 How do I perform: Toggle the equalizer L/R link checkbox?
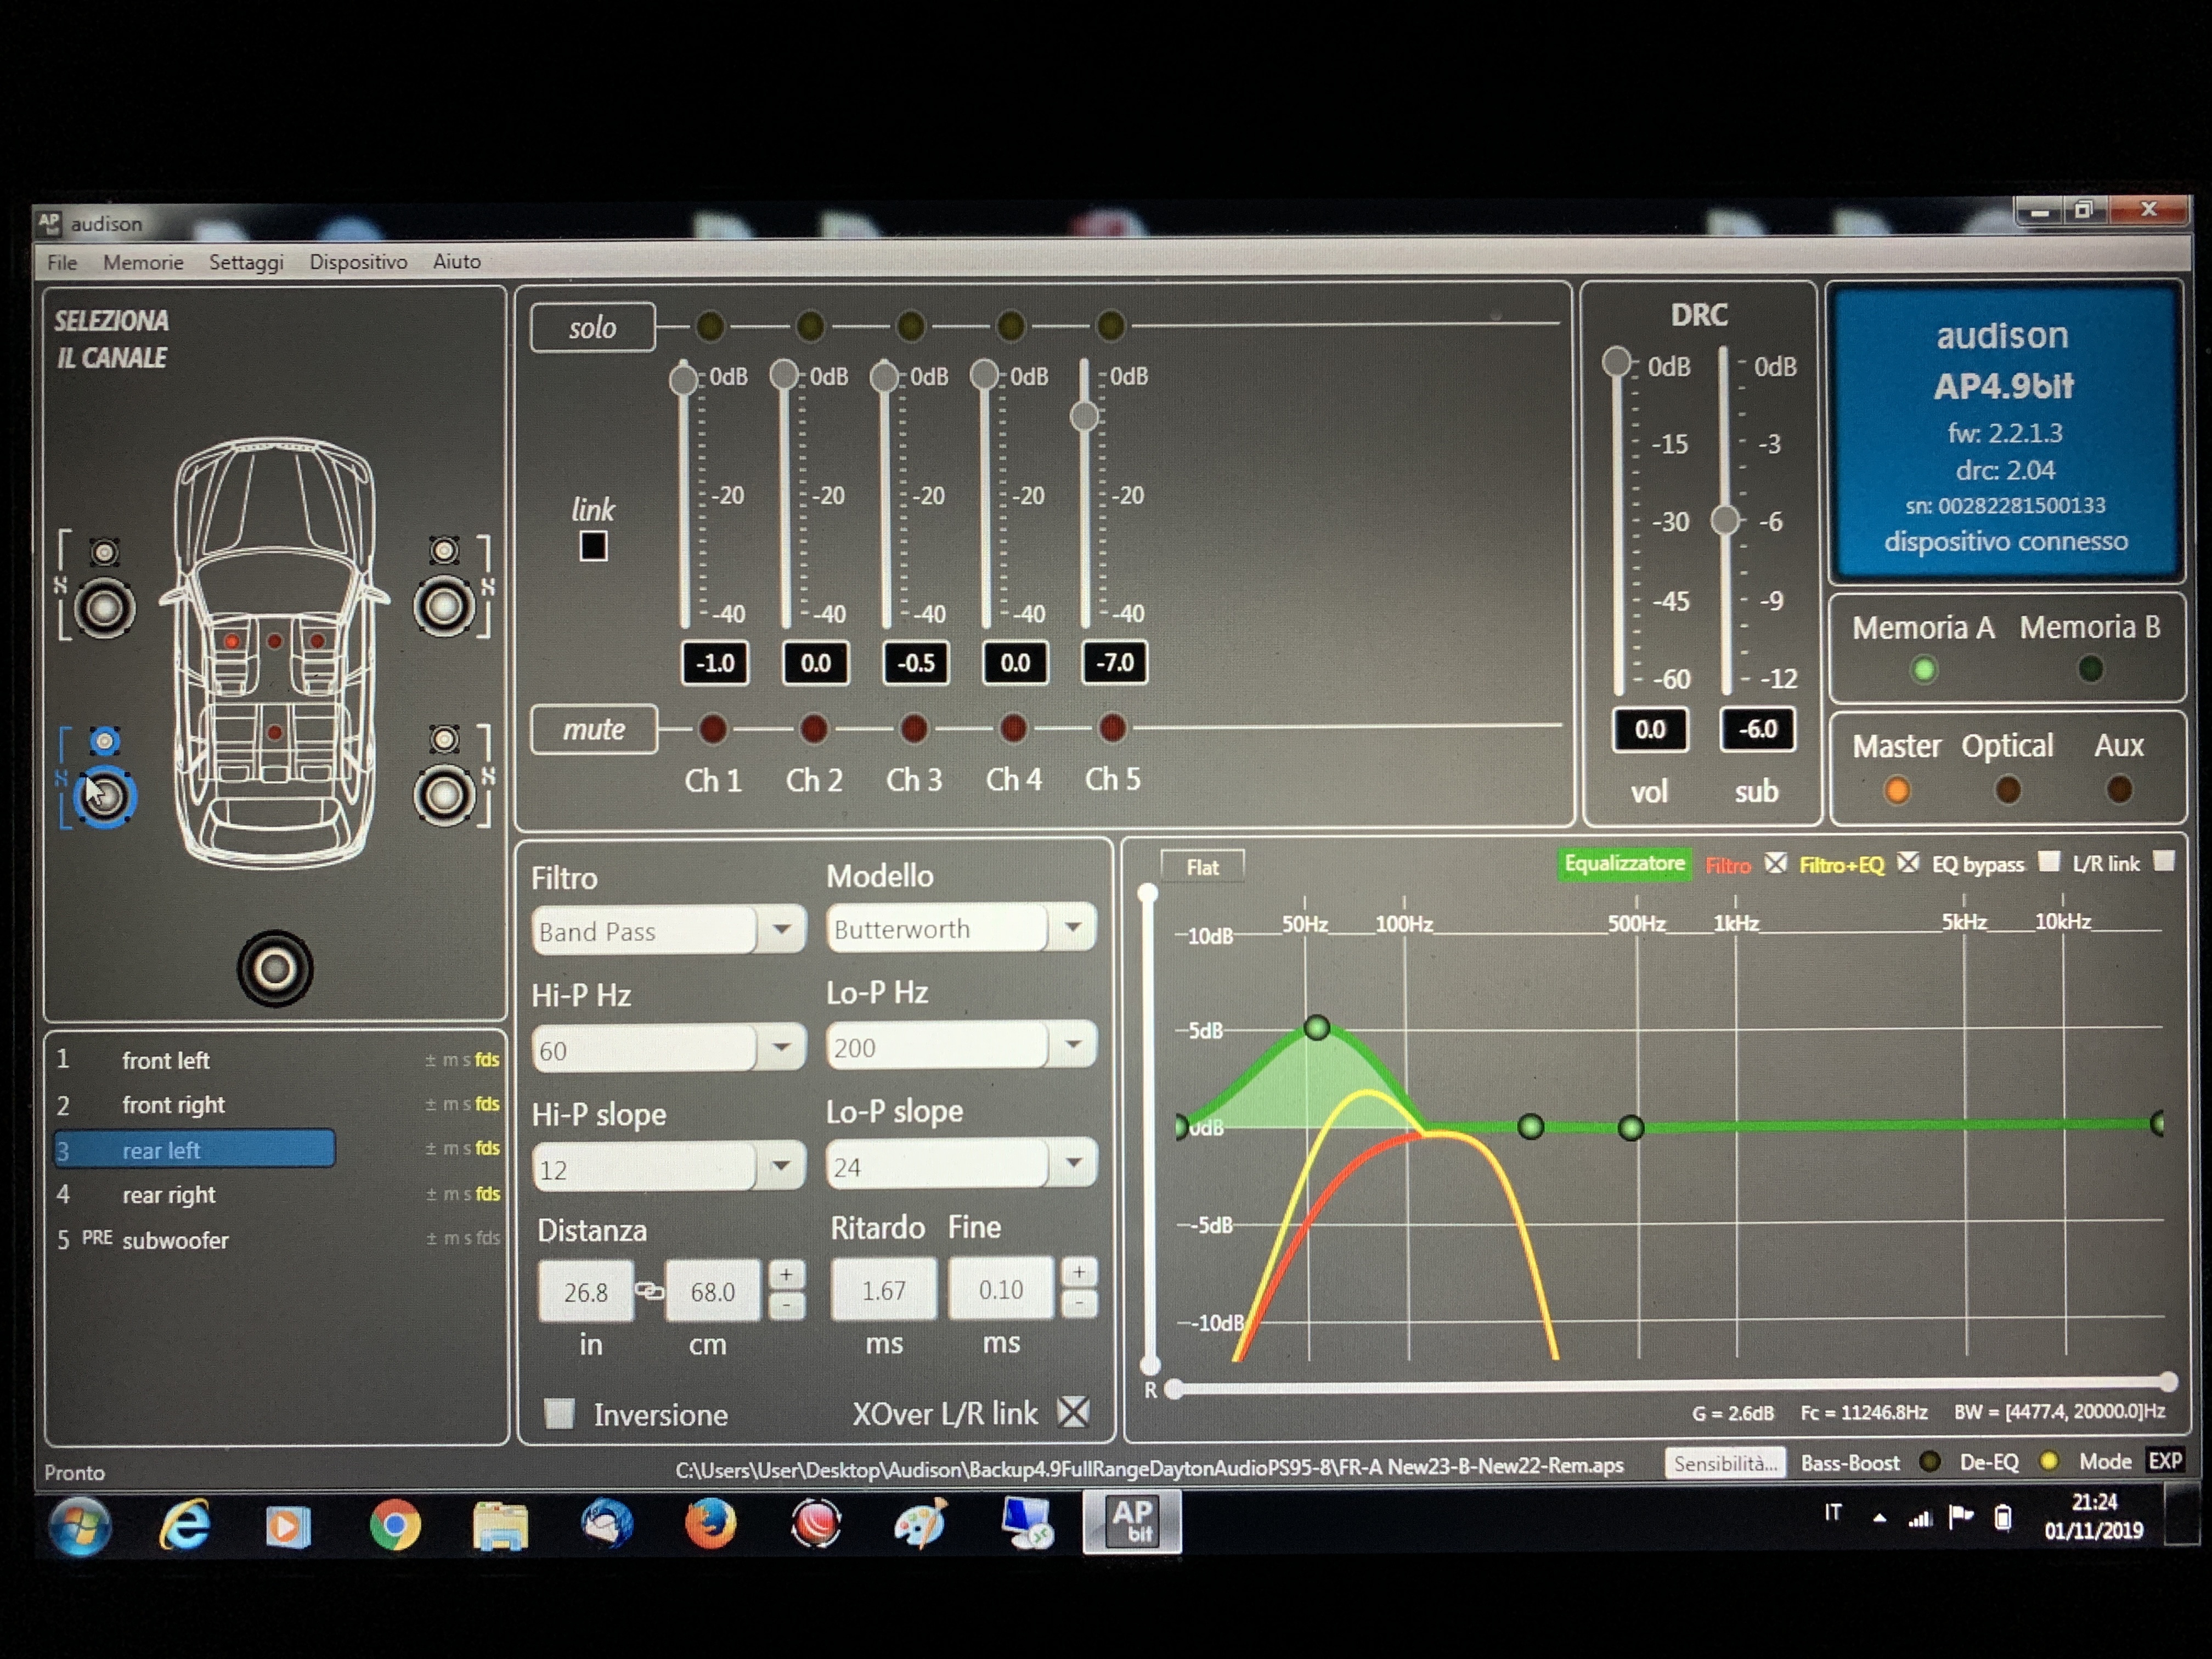(x=2163, y=861)
